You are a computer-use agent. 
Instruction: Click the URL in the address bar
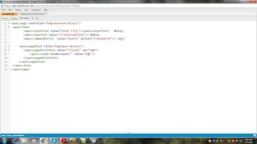pyautogui.click(x=42, y=6)
